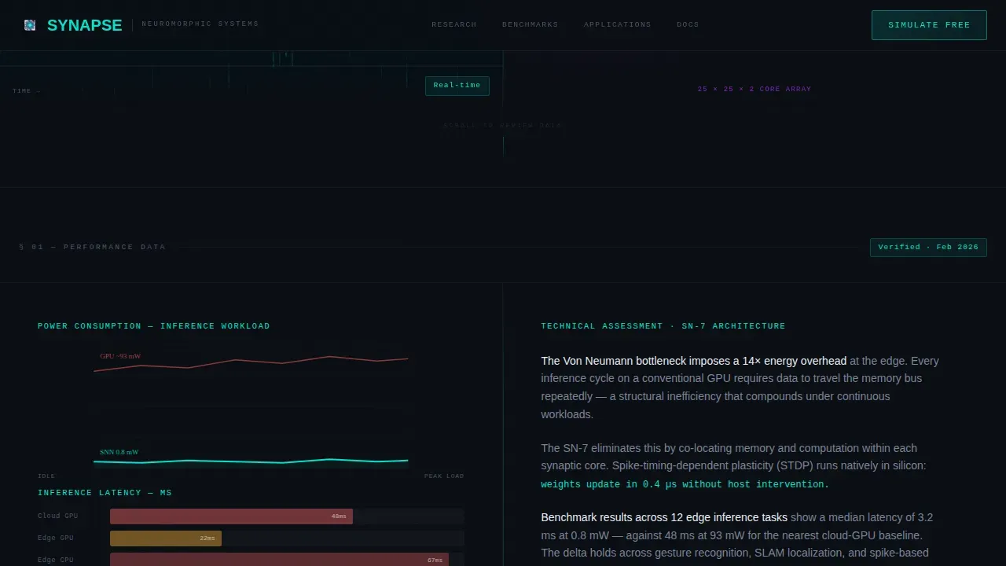Click the IDLE axis label
Viewport: 1006px width, 566px height.
[46, 476]
